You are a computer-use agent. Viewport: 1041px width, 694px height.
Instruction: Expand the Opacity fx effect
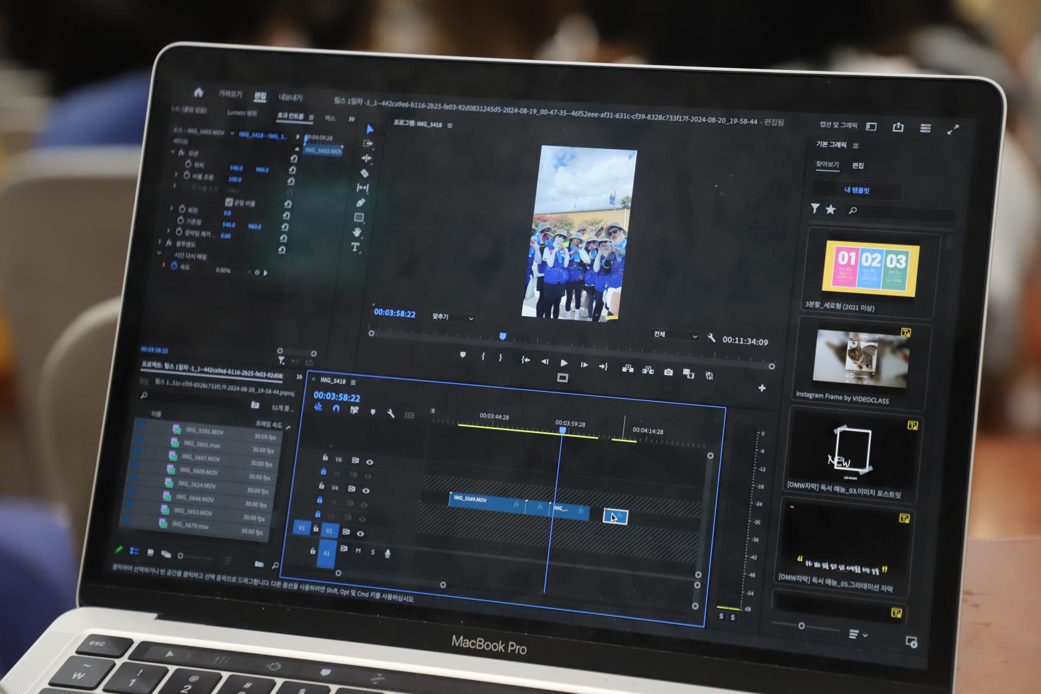[160, 241]
